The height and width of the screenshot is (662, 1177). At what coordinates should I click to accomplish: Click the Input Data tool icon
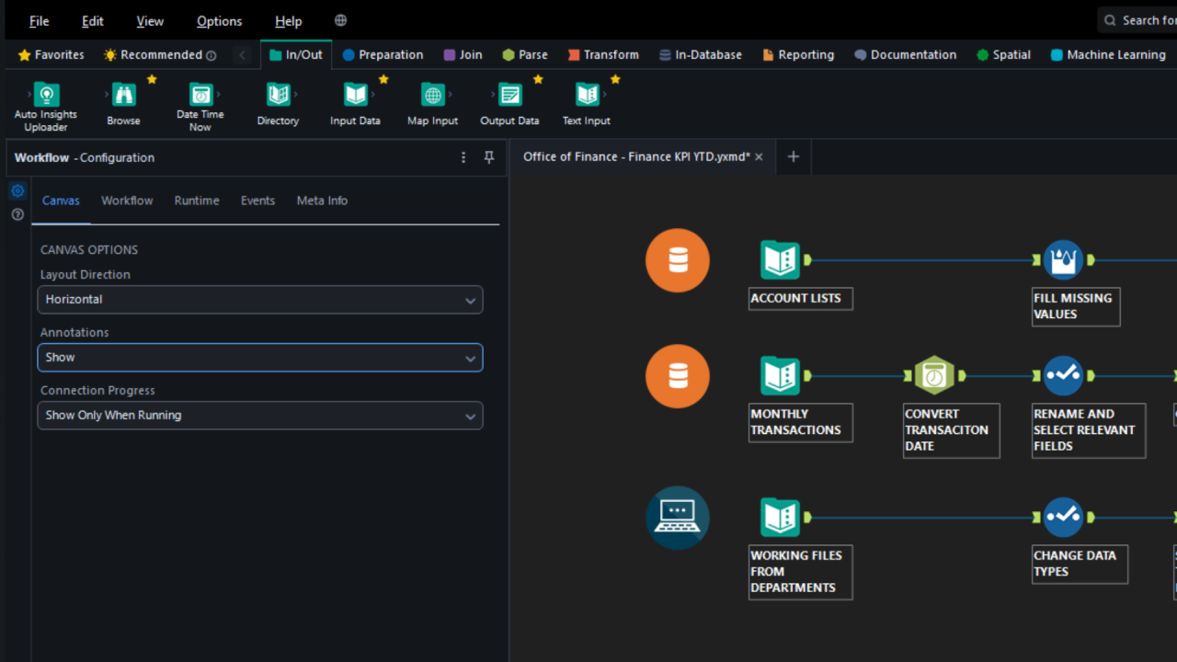pyautogui.click(x=355, y=95)
